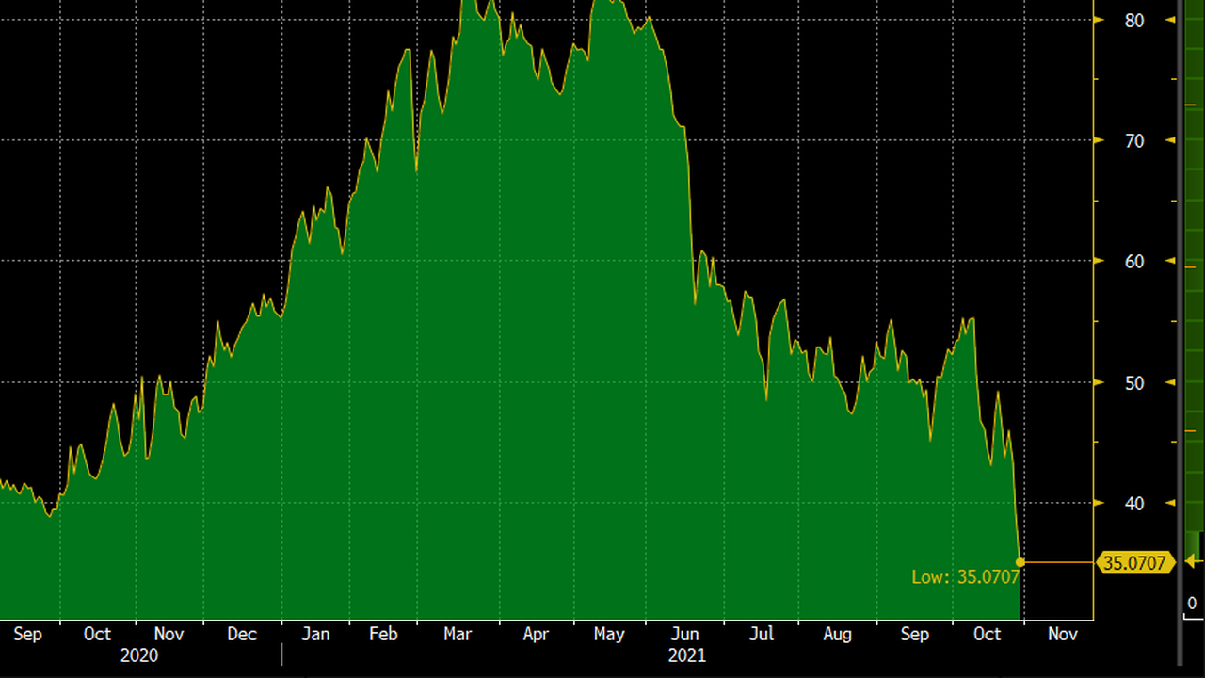Viewport: 1205px width, 678px height.
Task: Click the 2021 year label on the time axis
Action: point(686,655)
